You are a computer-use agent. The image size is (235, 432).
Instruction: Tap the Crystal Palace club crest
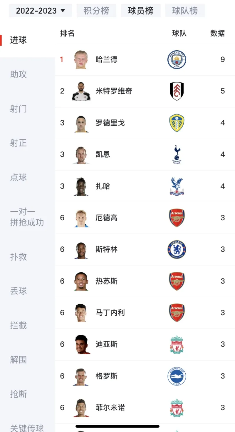(177, 186)
